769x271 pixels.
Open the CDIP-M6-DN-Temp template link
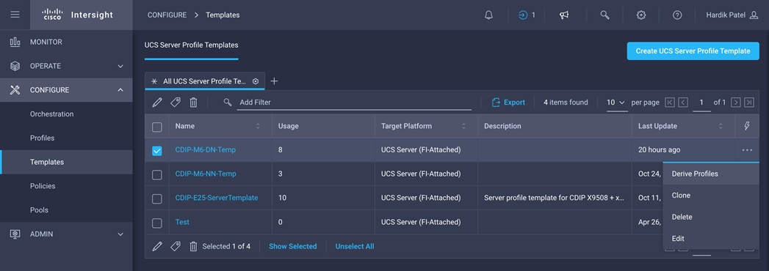206,149
